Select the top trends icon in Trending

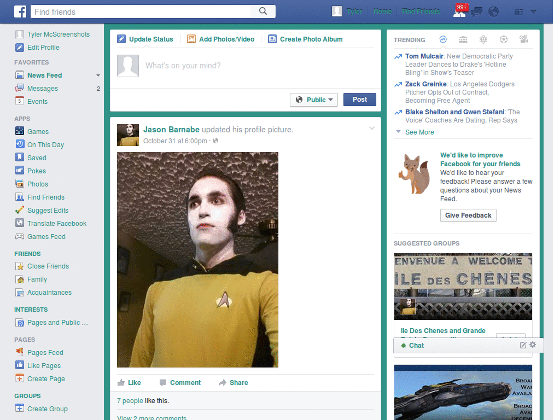(443, 39)
